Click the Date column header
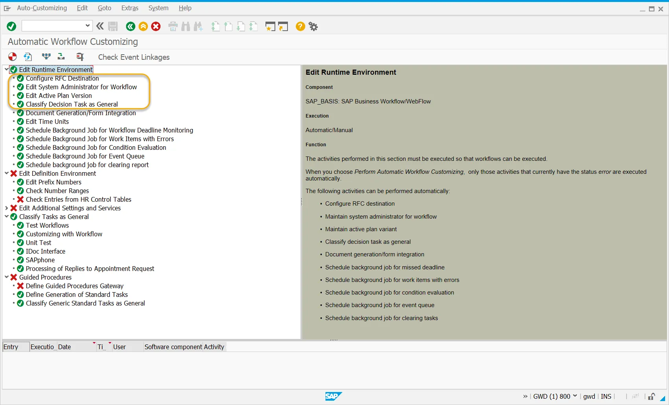The width and height of the screenshot is (669, 405). pos(77,347)
